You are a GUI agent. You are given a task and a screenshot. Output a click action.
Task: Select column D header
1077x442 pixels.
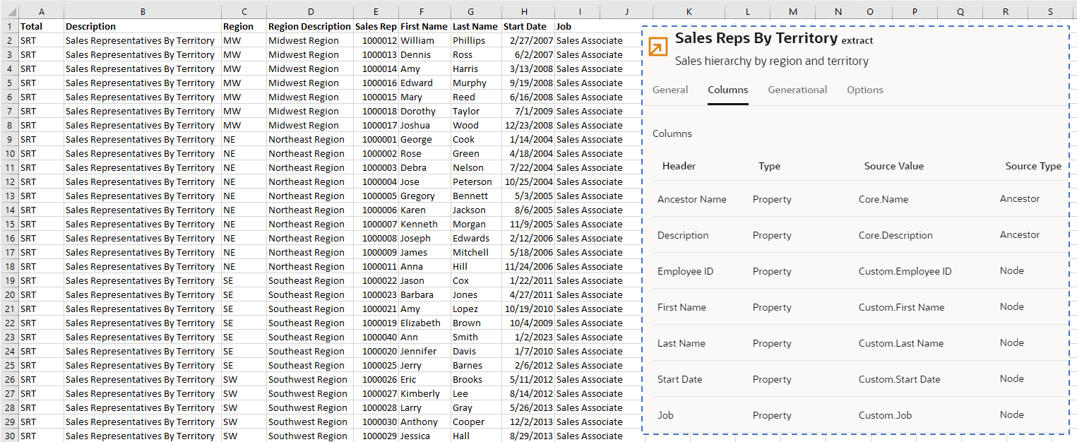coord(310,12)
